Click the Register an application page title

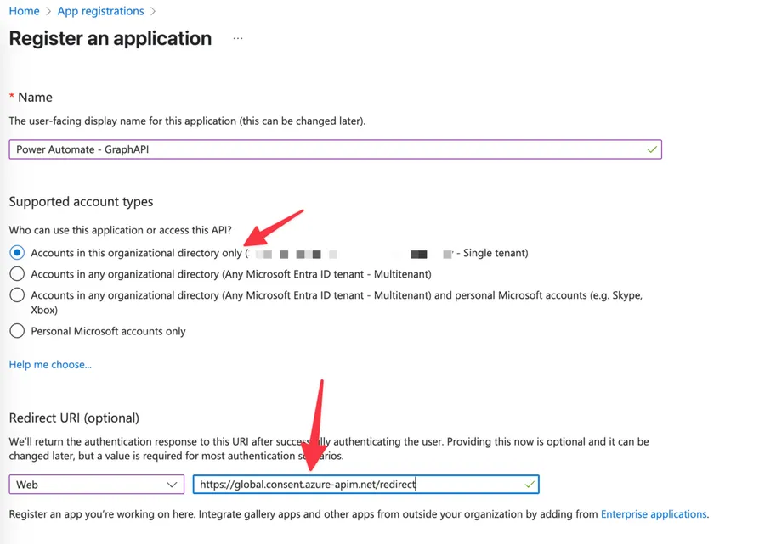pyautogui.click(x=110, y=39)
